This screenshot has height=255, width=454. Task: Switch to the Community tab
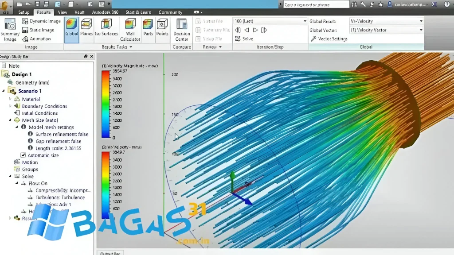pyautogui.click(x=170, y=12)
